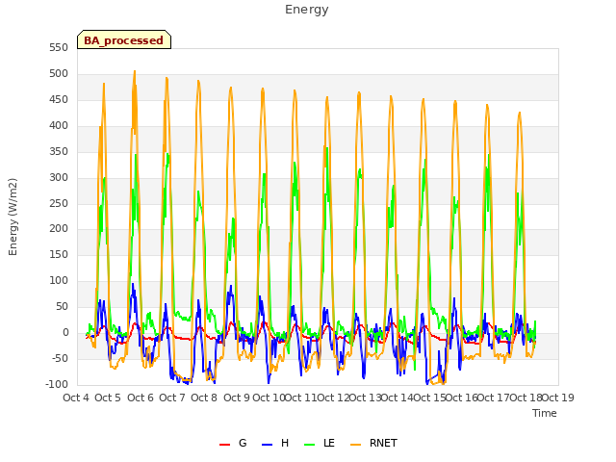This screenshot has width=616, height=462.
Task: Click the orange RNET legend line swatch
Action: (355, 445)
